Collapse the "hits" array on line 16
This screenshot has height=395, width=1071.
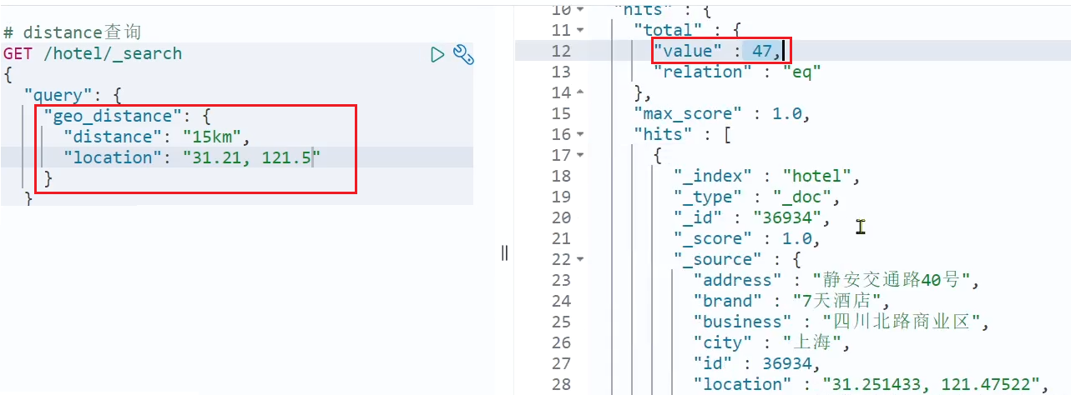[581, 135]
